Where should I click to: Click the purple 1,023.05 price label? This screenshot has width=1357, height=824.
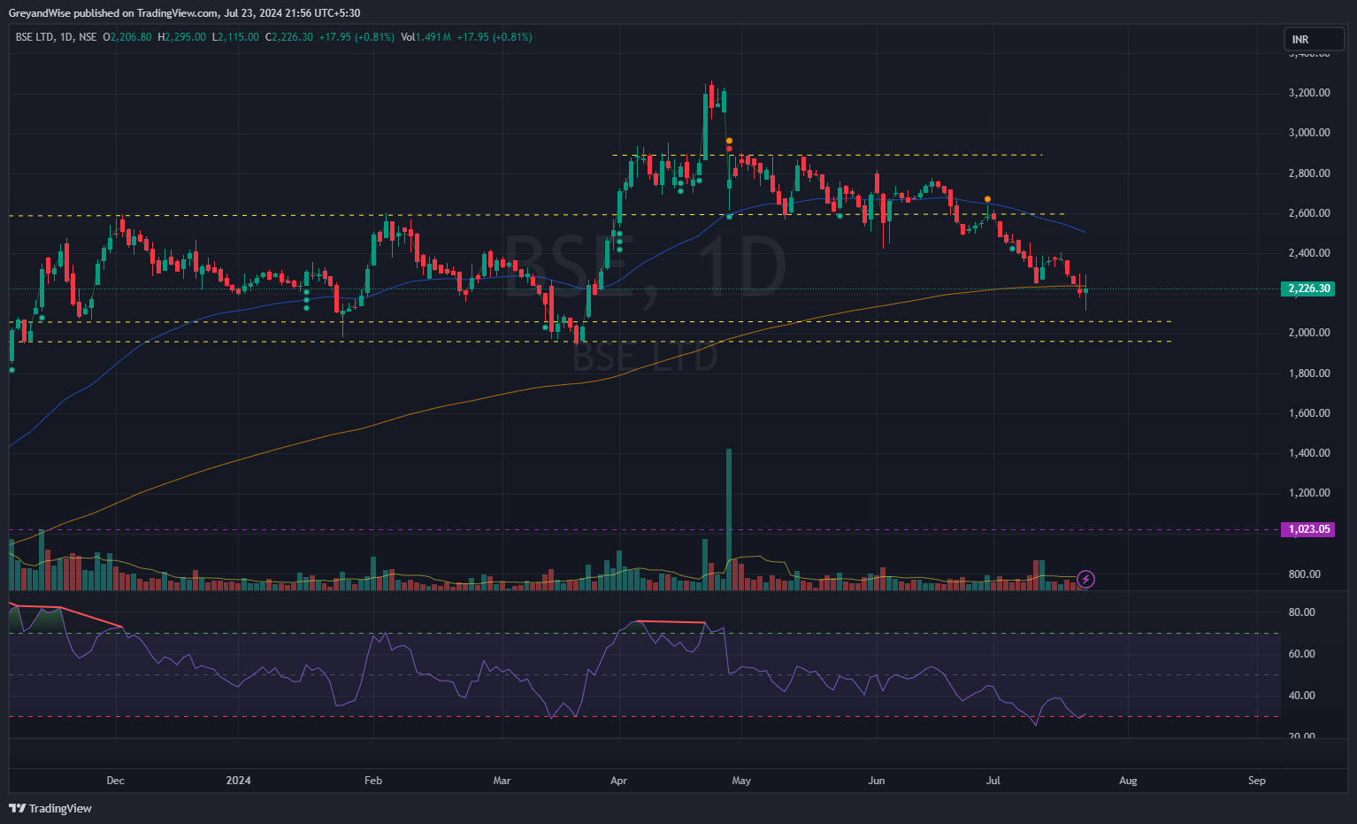pyautogui.click(x=1308, y=529)
